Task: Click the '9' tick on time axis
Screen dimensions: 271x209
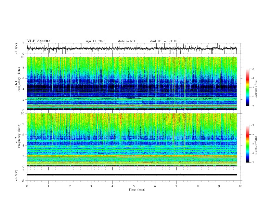Action: (x=219, y=186)
